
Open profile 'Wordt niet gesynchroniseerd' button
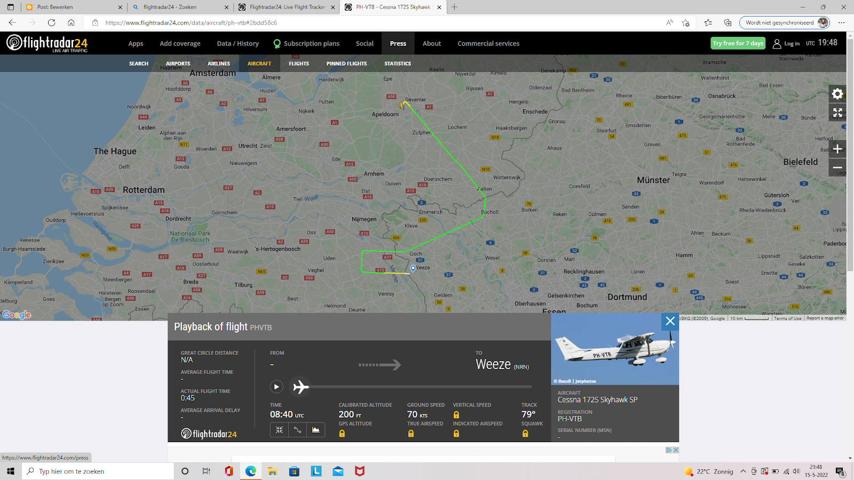click(785, 22)
